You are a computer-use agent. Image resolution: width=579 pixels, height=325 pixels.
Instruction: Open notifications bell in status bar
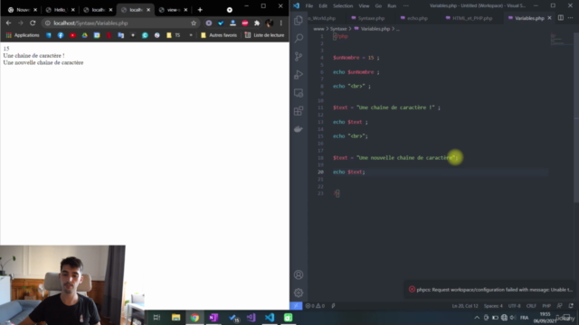coord(571,306)
